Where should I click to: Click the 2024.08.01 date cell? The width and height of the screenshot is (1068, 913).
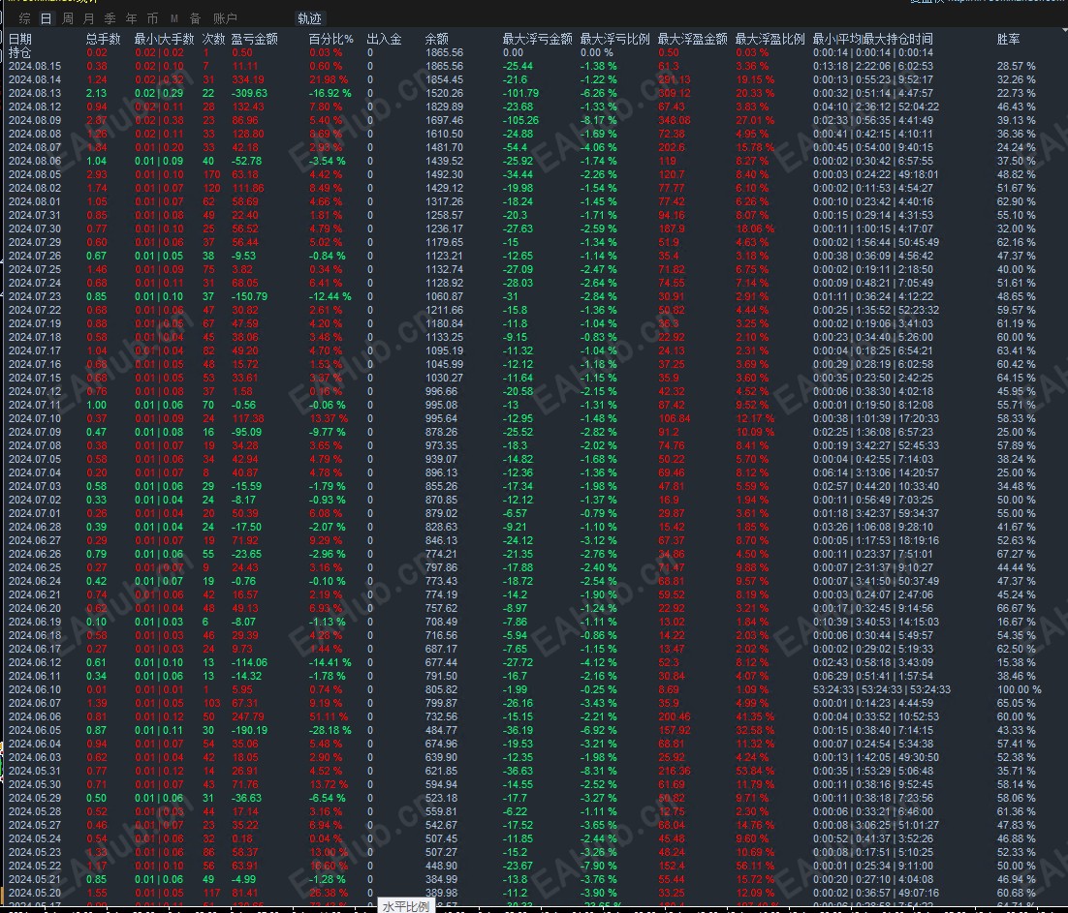point(35,202)
